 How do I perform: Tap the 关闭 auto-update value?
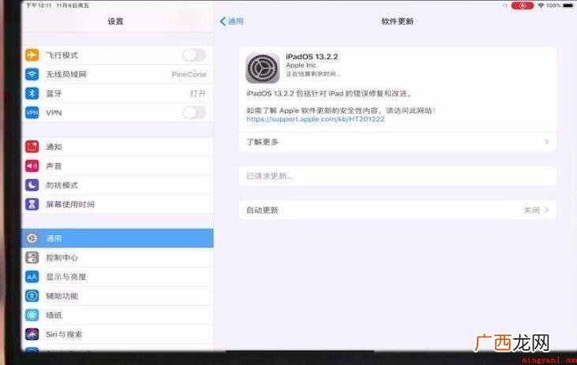(x=531, y=210)
